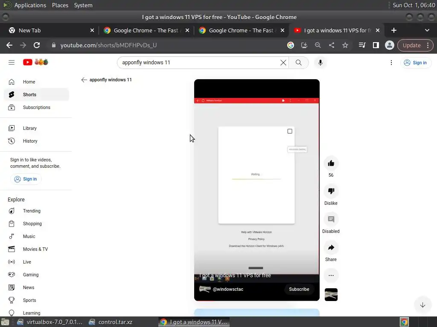Click the clock in top panel
The image size is (437, 327).
pyautogui.click(x=414, y=5)
